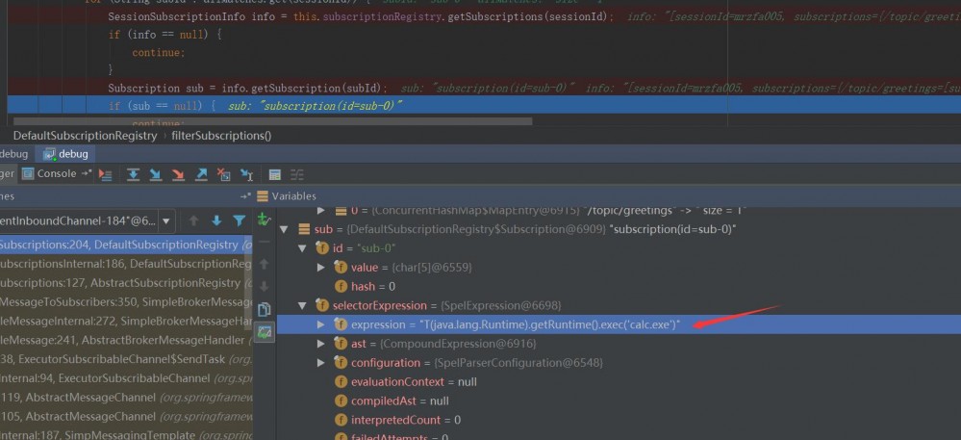The height and width of the screenshot is (440, 961).
Task: Select frame Internal:187, SimpMessagingTemplate
Action: [x=126, y=435]
